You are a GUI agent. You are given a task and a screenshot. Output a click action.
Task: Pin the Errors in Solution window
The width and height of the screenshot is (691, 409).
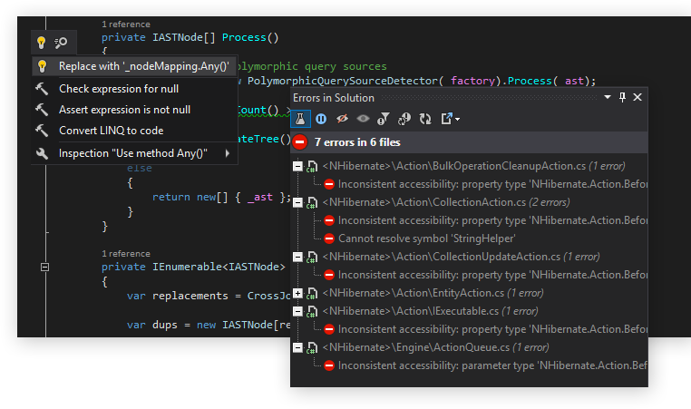[622, 98]
